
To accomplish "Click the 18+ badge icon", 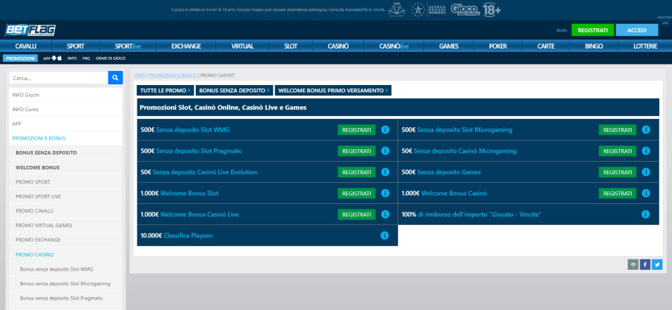I will click(492, 10).
